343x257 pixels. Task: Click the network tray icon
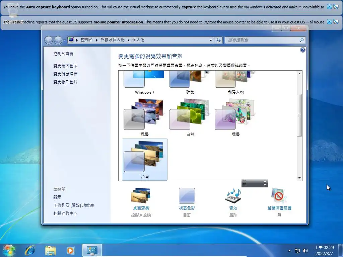tap(297, 251)
